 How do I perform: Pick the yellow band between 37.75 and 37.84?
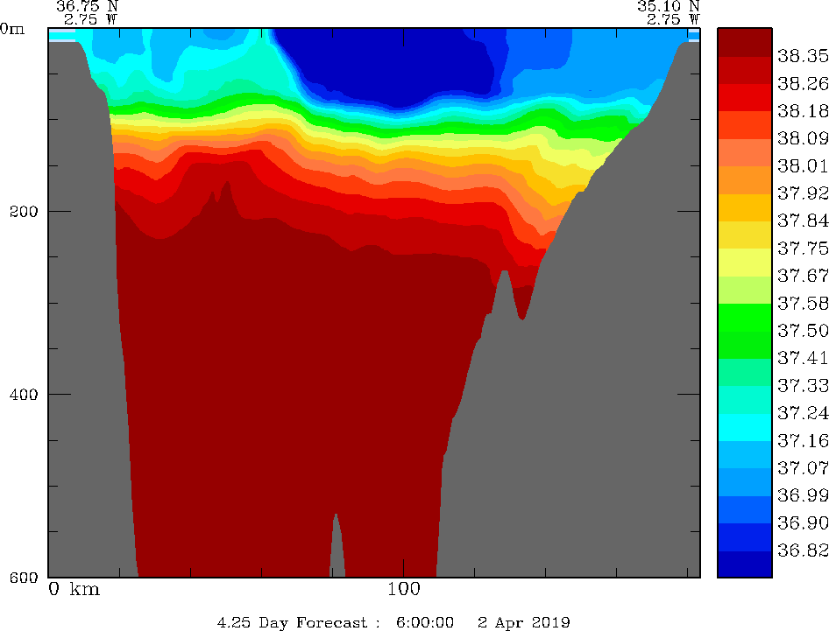point(744,235)
